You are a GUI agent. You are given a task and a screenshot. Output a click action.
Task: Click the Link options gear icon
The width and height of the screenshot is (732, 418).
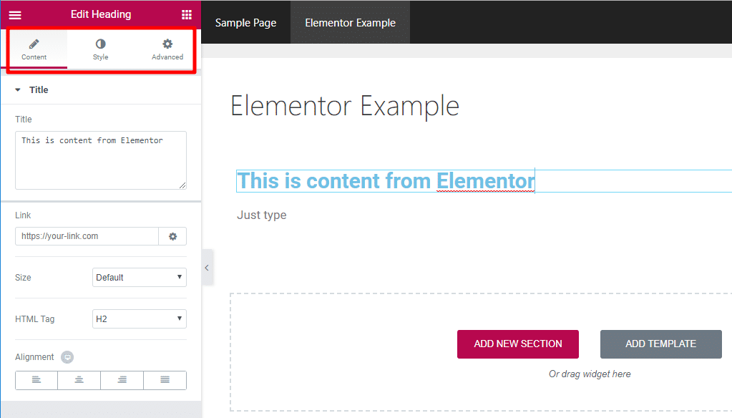click(172, 236)
